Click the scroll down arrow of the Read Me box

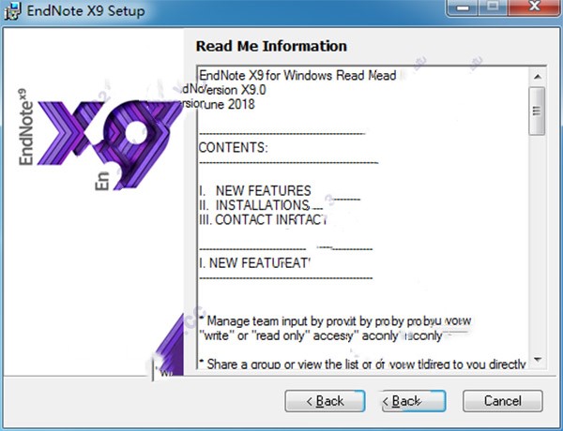[x=537, y=361]
